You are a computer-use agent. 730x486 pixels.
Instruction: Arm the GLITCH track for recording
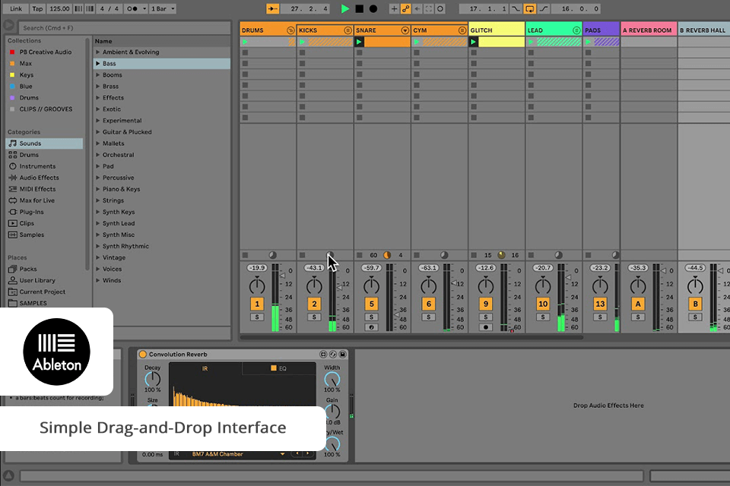point(486,327)
